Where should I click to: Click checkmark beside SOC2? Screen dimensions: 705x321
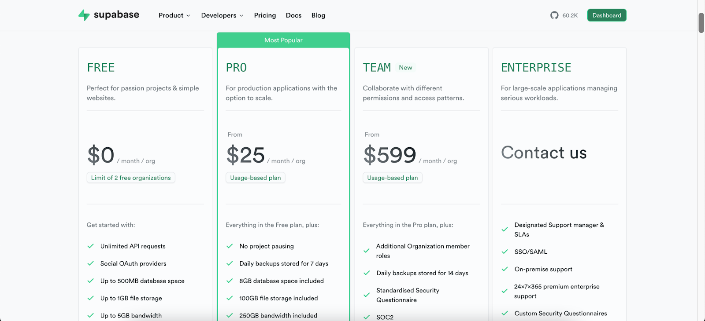[367, 317]
